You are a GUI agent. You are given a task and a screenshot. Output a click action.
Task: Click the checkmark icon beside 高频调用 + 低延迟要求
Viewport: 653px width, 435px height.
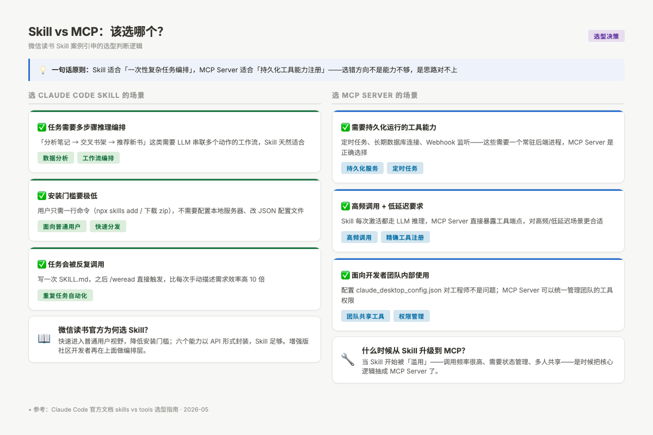345,206
